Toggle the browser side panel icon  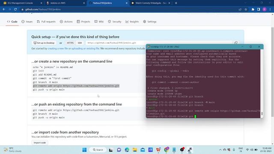click(x=259, y=9)
